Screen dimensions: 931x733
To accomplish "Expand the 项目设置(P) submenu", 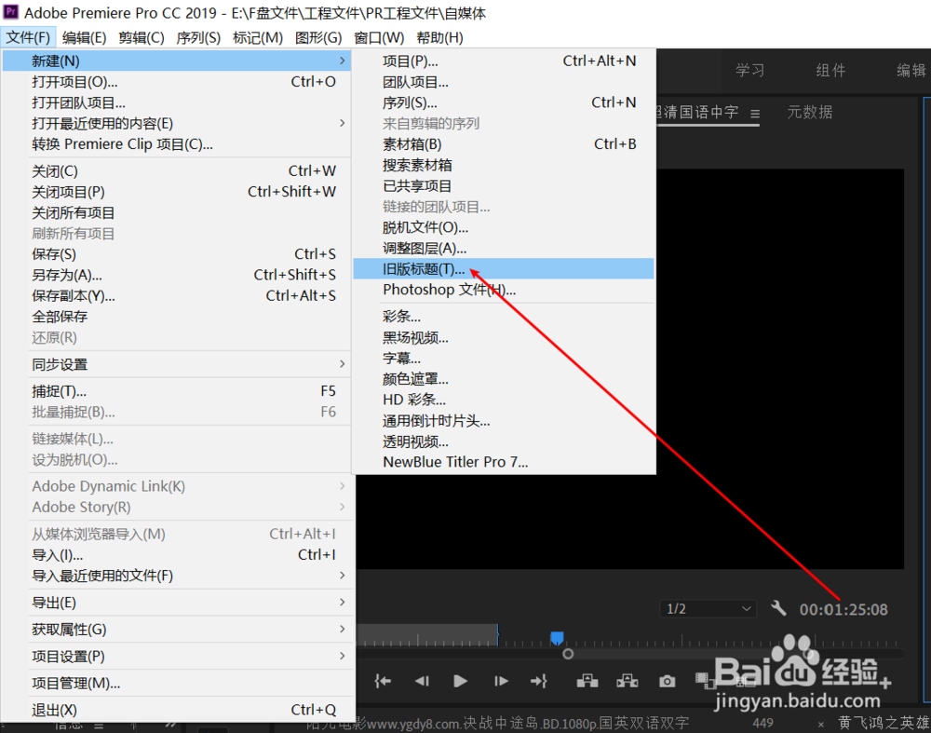I will (x=177, y=656).
